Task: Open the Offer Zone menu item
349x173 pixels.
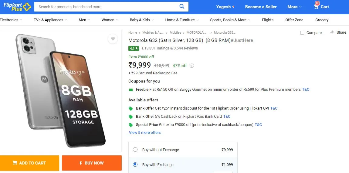Action: click(x=294, y=20)
